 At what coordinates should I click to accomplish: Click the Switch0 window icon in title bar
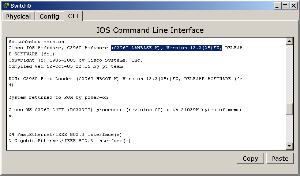6,6
